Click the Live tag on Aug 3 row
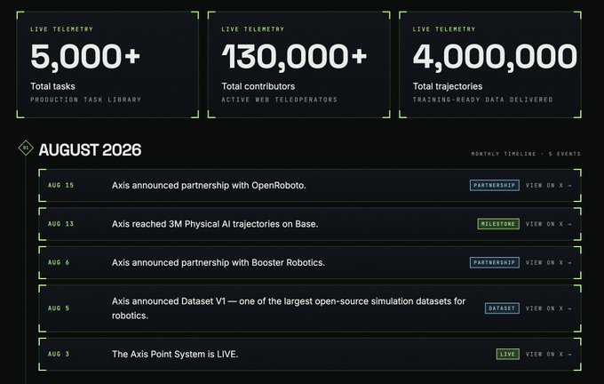 pos(507,355)
